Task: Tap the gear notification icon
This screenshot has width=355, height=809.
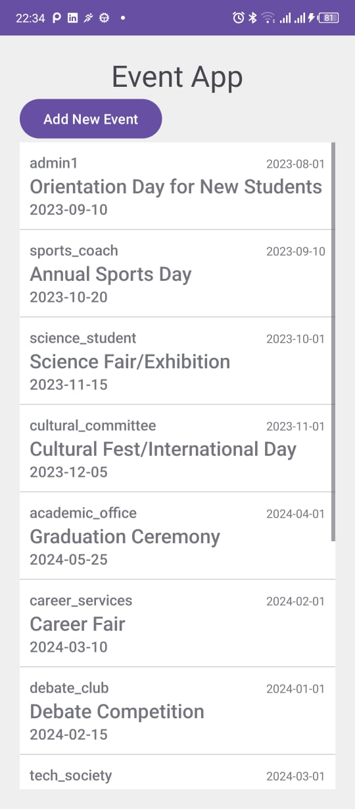Action: (104, 18)
